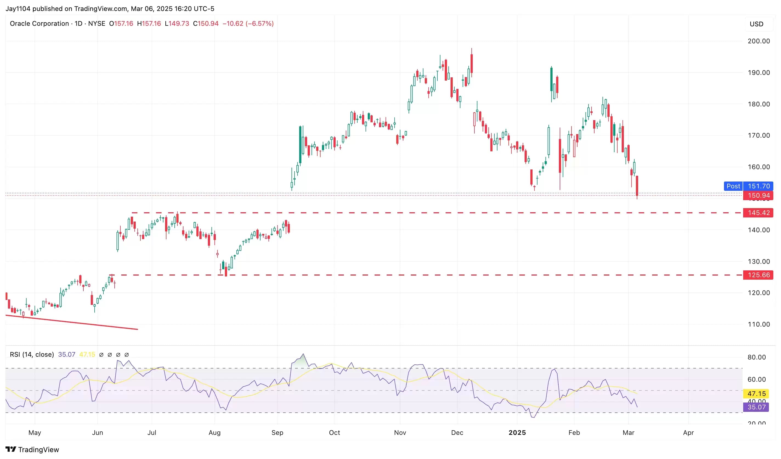This screenshot has width=781, height=459.
Task: Click the Oct label on time axis
Action: click(334, 433)
